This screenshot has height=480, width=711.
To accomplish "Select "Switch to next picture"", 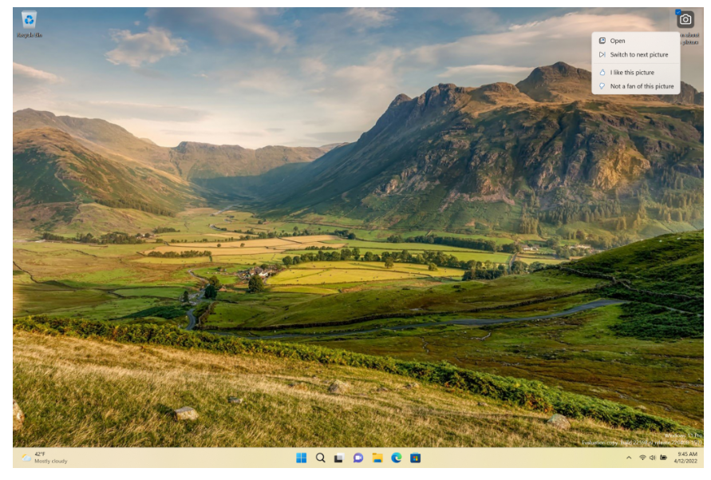I will (638, 54).
